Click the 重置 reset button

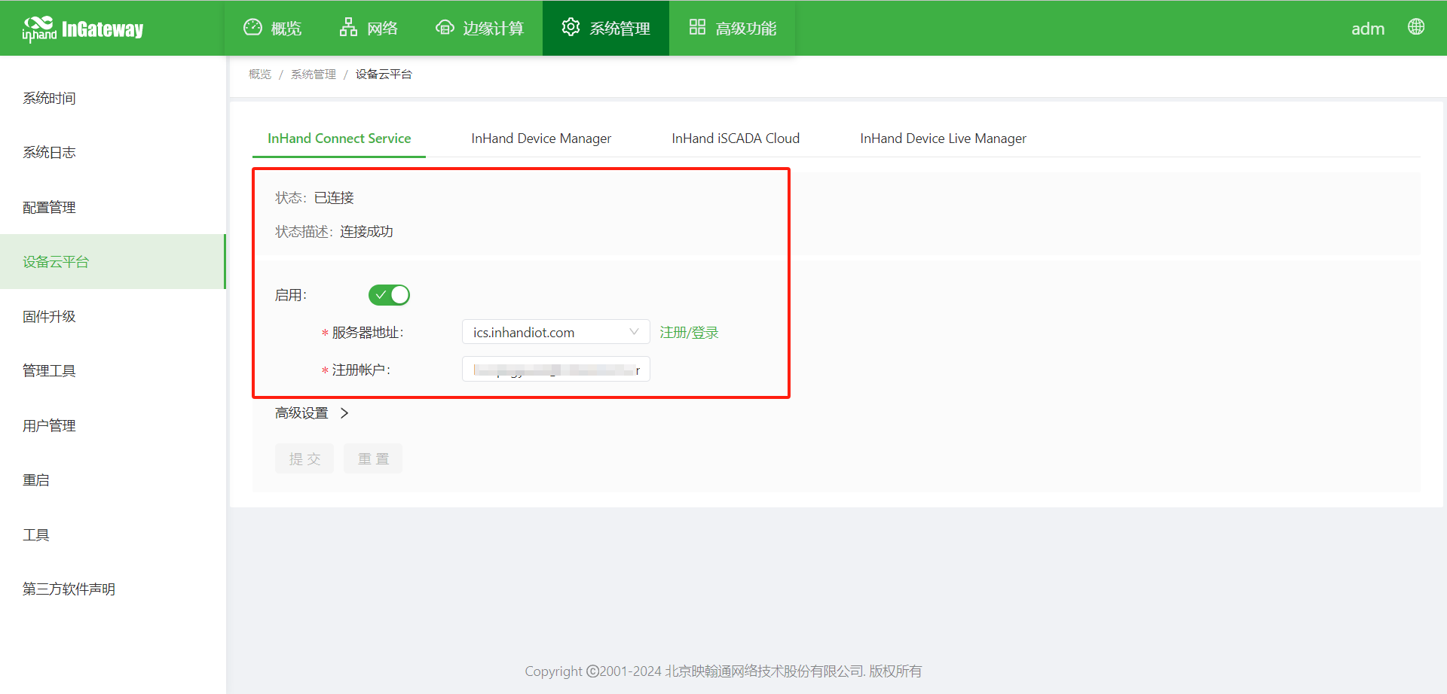373,458
